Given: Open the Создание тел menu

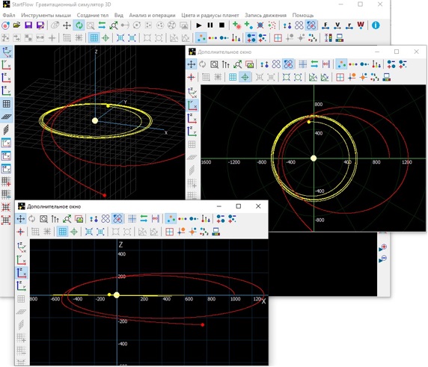Looking at the screenshot, I should click(x=93, y=15).
